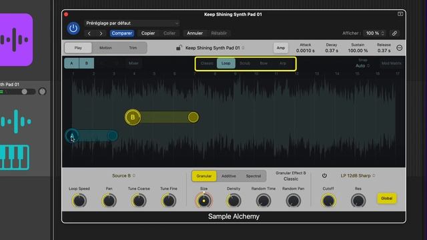Click the Density knob

[x=234, y=201]
